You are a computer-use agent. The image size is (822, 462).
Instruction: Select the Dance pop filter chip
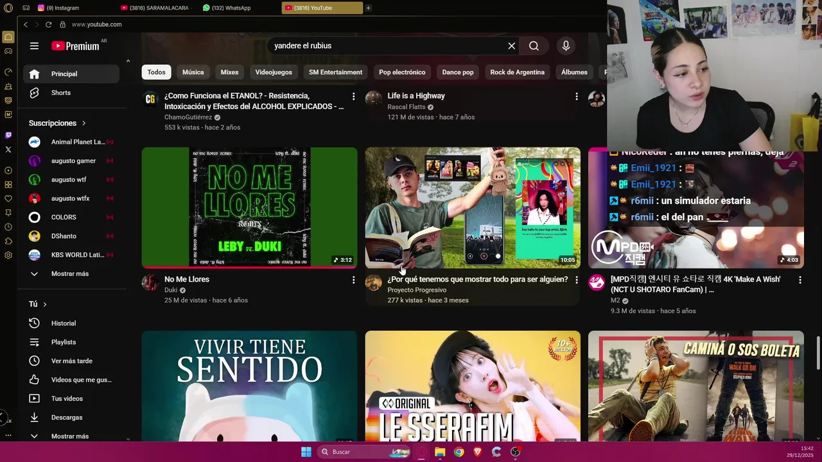(458, 73)
